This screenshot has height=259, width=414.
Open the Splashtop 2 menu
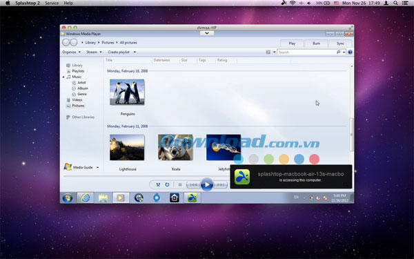click(28, 3)
